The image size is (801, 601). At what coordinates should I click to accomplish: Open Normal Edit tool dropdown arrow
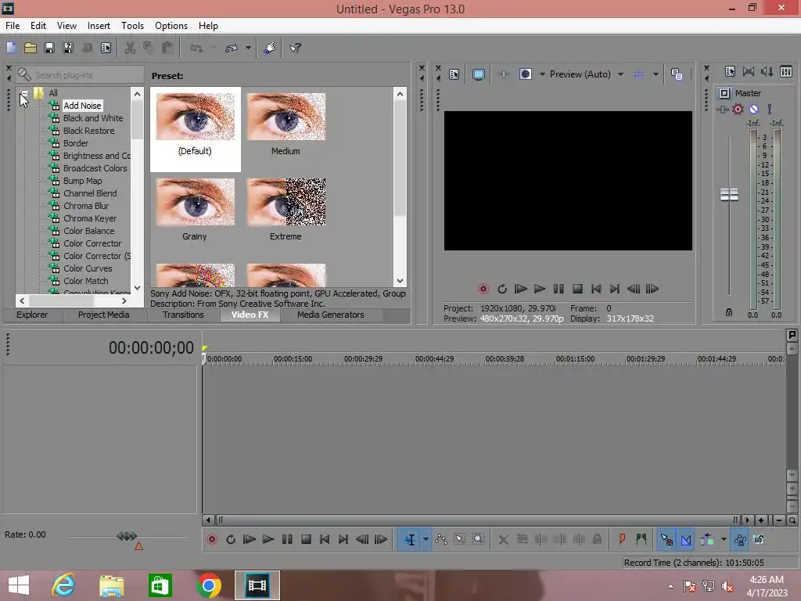coord(426,540)
